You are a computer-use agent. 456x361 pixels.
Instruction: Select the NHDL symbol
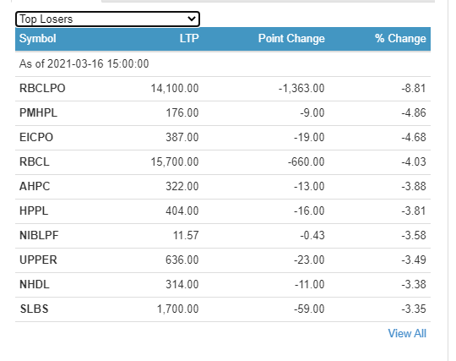pos(35,284)
